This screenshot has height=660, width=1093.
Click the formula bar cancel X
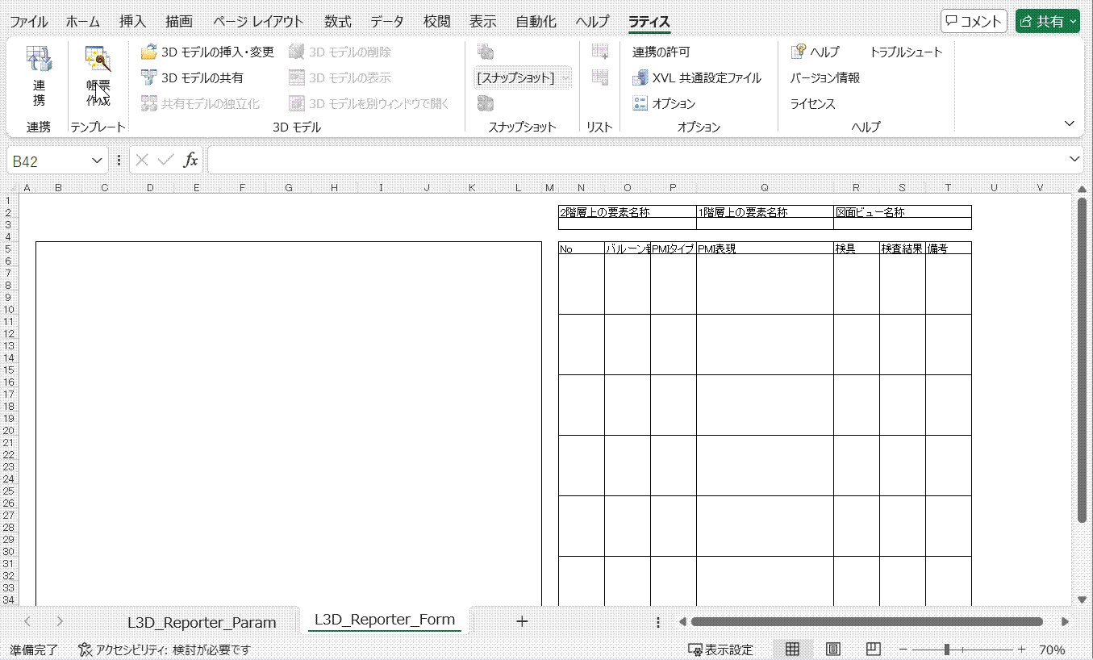(x=142, y=160)
